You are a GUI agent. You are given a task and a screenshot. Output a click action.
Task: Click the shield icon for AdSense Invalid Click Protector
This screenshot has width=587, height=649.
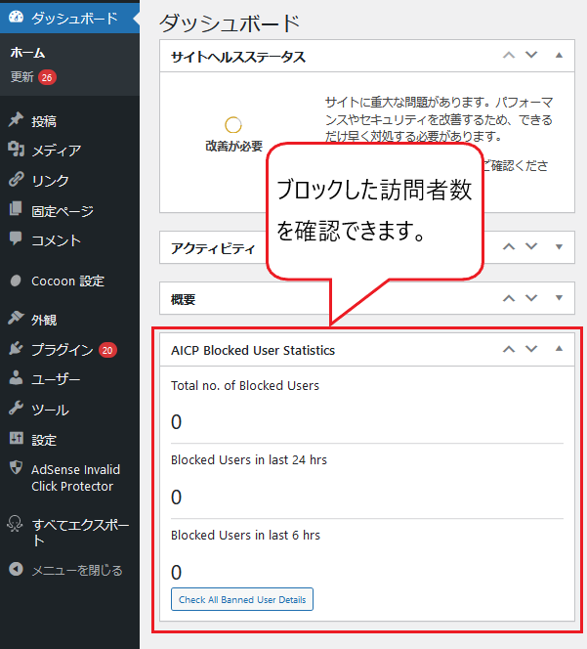tap(16, 469)
